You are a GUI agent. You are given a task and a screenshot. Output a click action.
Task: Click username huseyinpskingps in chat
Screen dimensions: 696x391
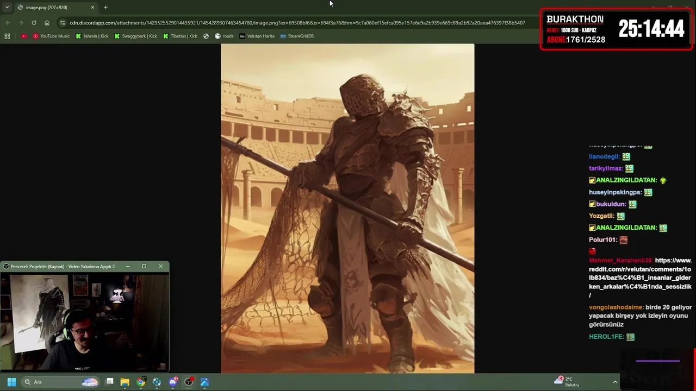tap(615, 192)
